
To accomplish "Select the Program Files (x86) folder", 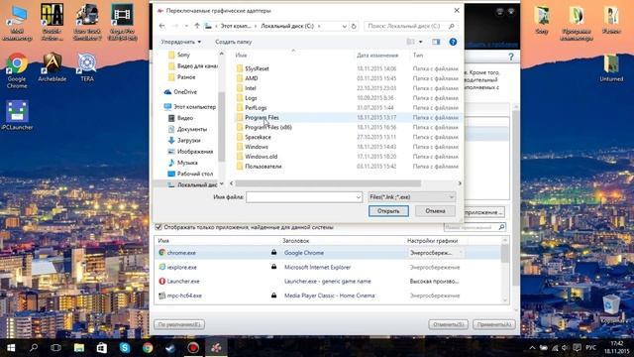I will click(268, 127).
